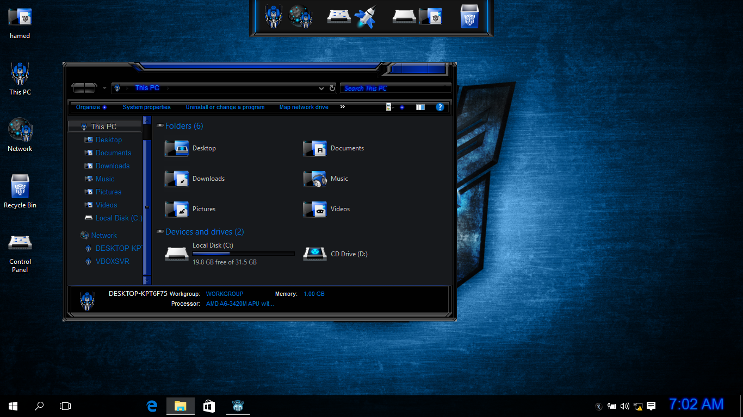Open the address bar history dropdown
Image resolution: width=743 pixels, height=417 pixels.
[321, 88]
